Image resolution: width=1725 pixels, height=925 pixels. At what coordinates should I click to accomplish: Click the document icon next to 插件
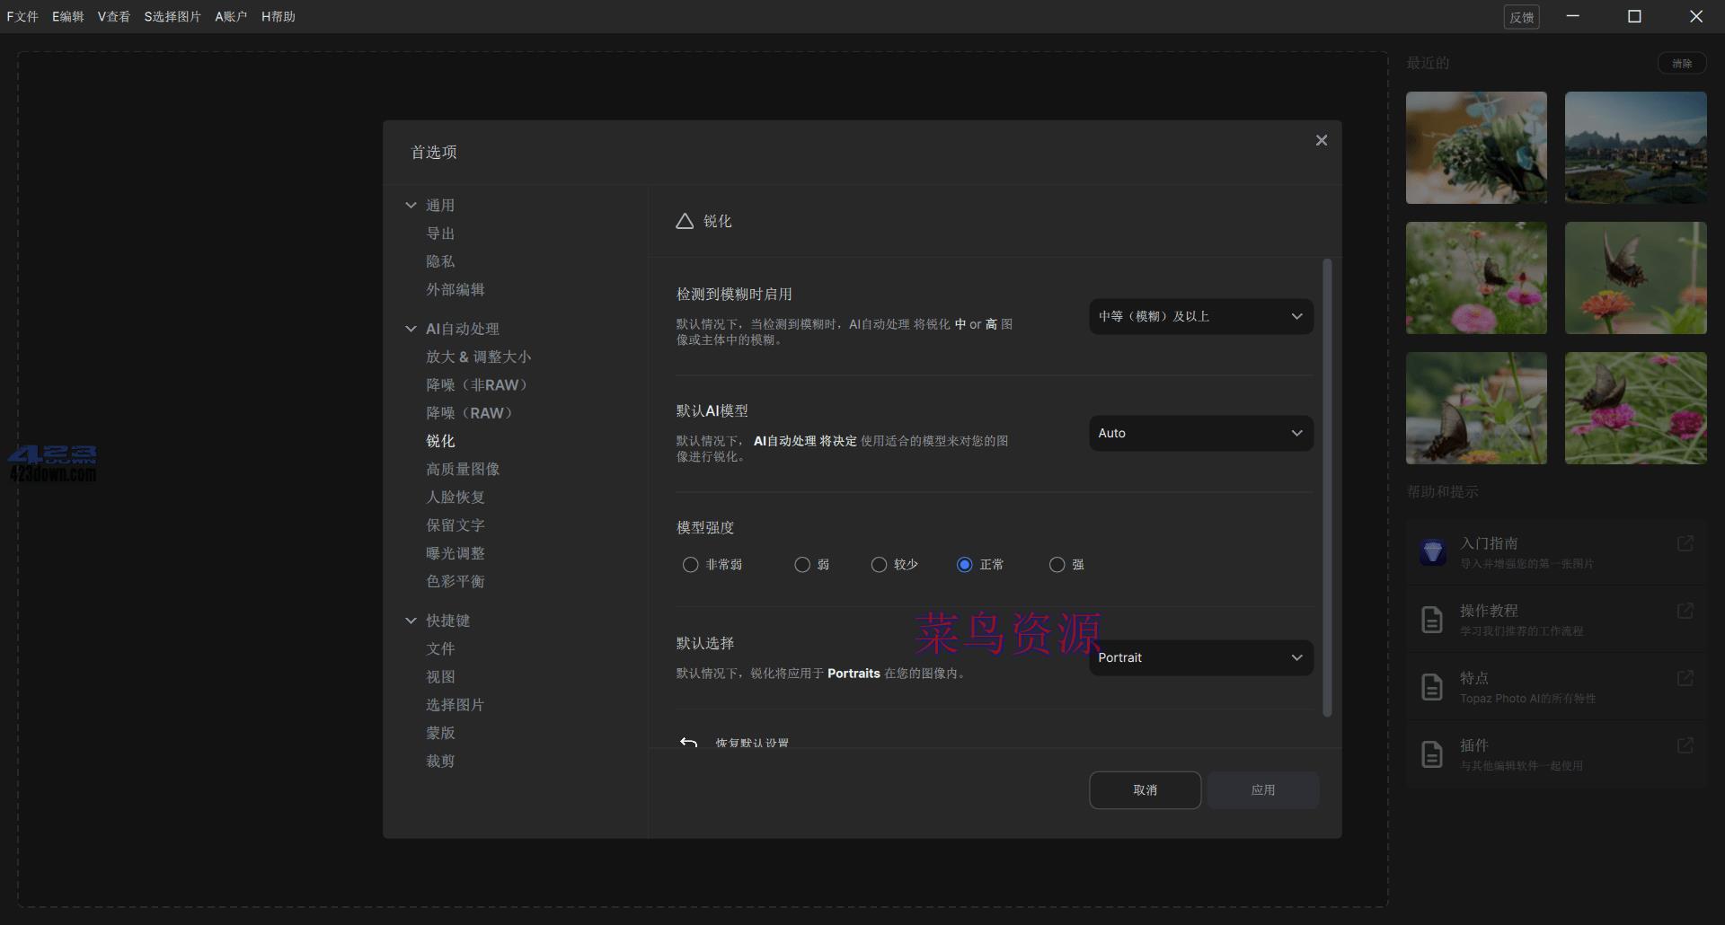pyautogui.click(x=1430, y=754)
